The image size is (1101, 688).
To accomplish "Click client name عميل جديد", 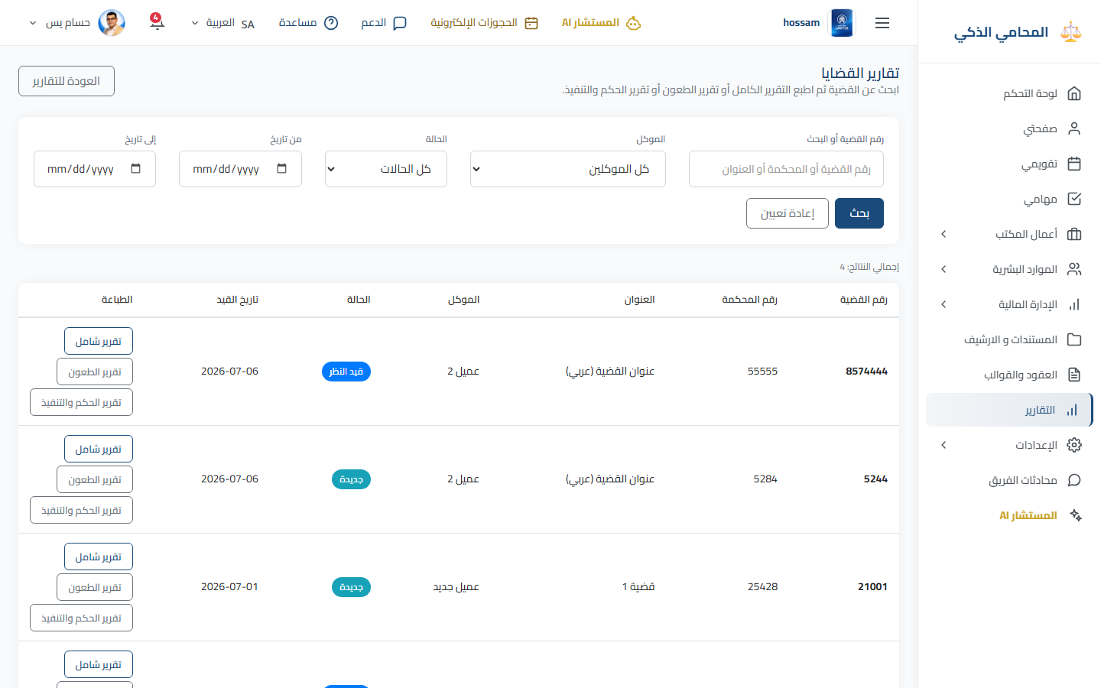I will (x=456, y=587).
